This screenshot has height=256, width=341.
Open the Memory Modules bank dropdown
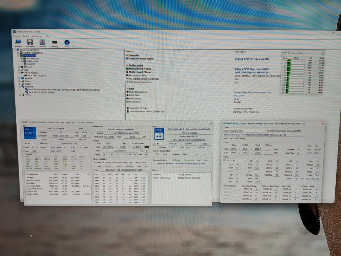(121, 162)
